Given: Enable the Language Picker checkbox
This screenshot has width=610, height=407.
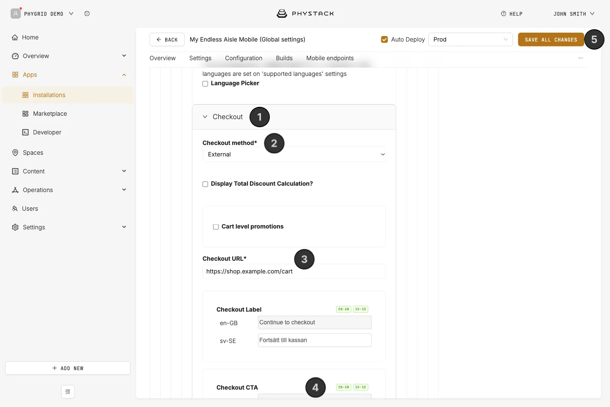Looking at the screenshot, I should pyautogui.click(x=205, y=84).
